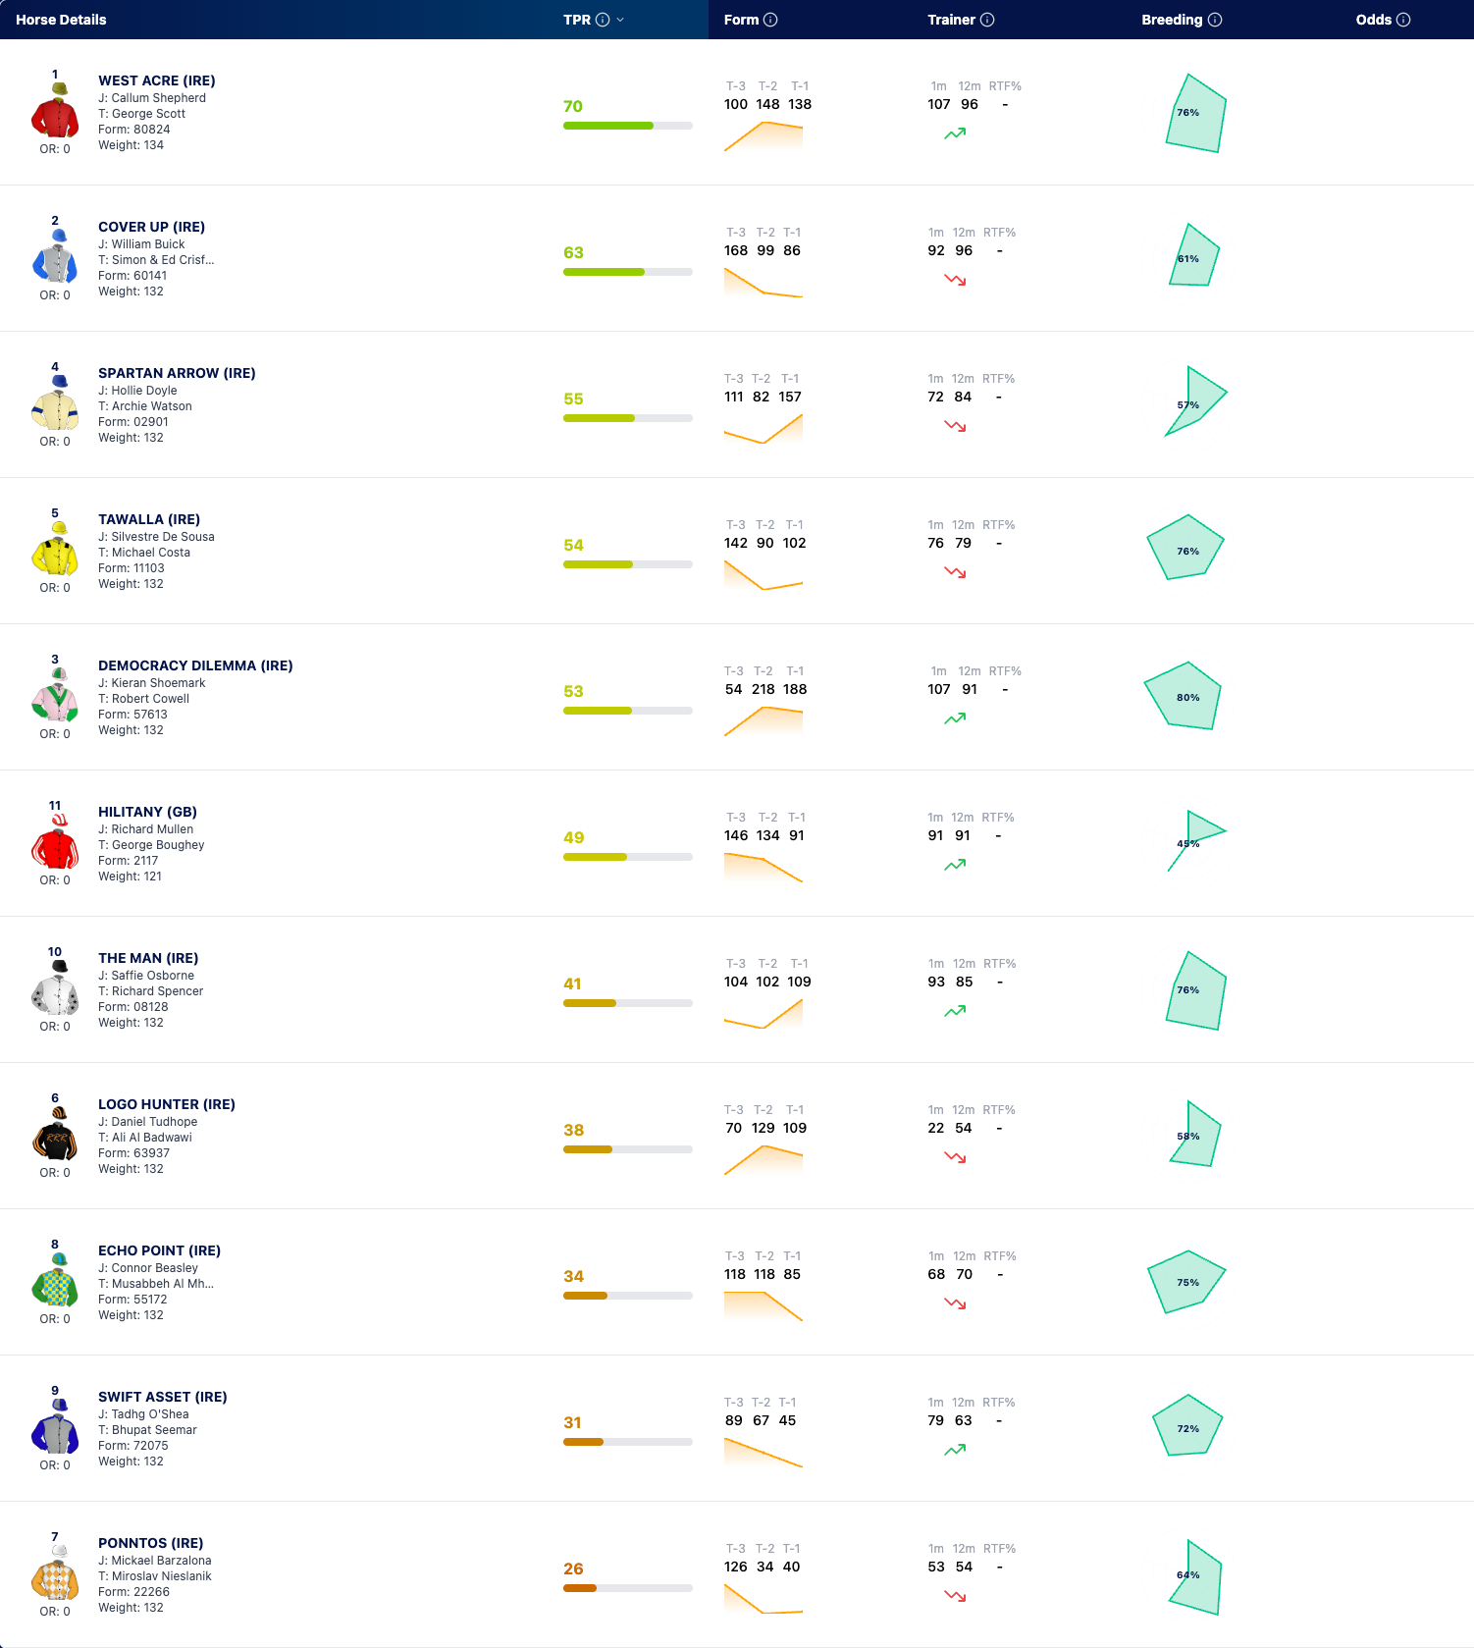The image size is (1474, 1648).
Task: Open the PONNTOS (IRE) horse link
Action: [x=151, y=1543]
